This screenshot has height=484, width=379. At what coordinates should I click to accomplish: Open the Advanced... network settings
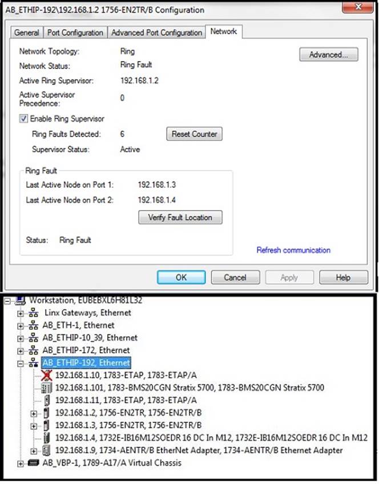329,55
